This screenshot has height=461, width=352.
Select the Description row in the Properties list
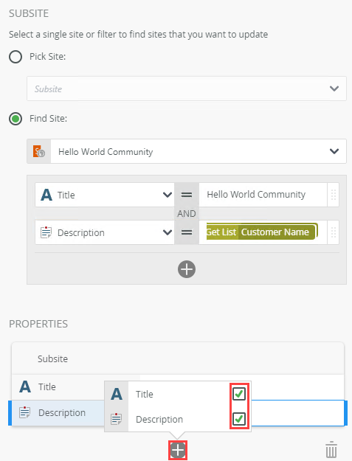coord(58,413)
